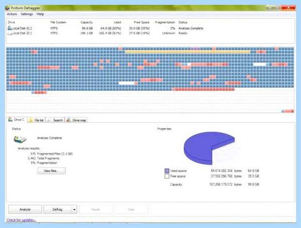Click the Analyze button
The image size is (301, 228).
(25, 209)
